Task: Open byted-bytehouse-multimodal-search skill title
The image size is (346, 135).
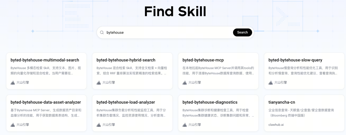Action: tap(45, 60)
